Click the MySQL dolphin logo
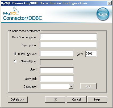Screen dimensions: 113x108 click(x=11, y=11)
